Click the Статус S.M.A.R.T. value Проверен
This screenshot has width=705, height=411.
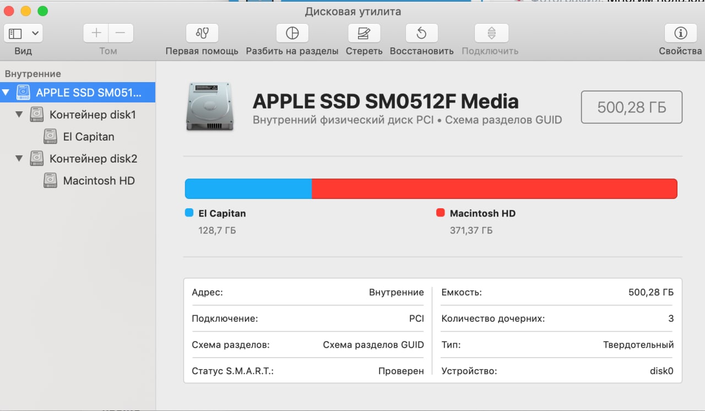point(401,371)
